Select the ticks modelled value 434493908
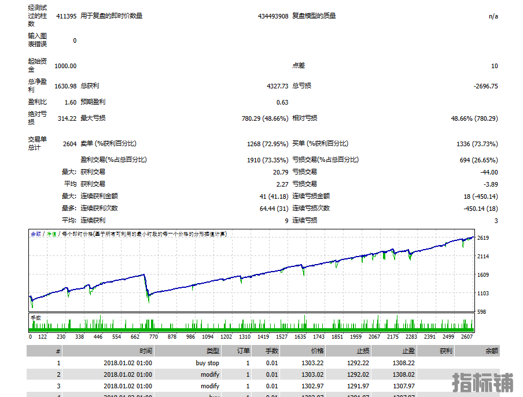Viewport: 523px width, 397px height. [x=273, y=16]
